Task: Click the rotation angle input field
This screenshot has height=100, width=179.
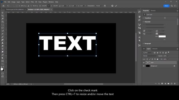Action: (63, 6)
